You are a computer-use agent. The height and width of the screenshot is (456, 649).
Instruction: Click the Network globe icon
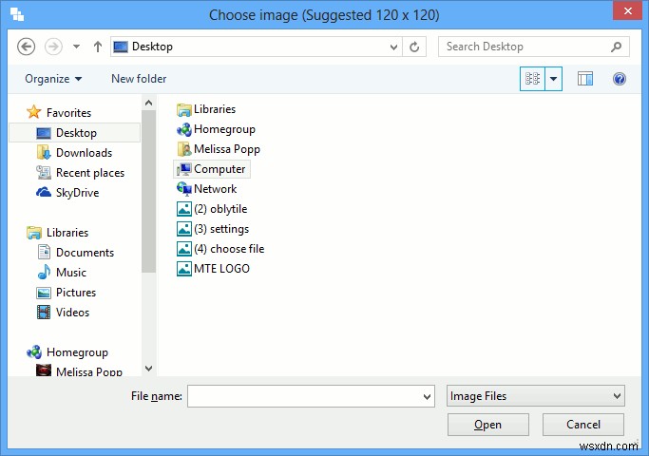tap(183, 189)
